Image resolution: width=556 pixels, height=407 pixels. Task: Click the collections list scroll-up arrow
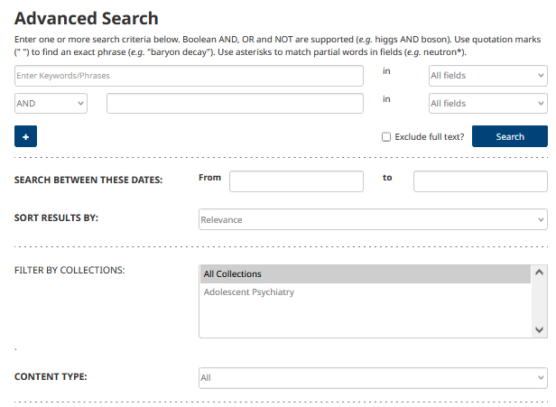pyautogui.click(x=540, y=272)
